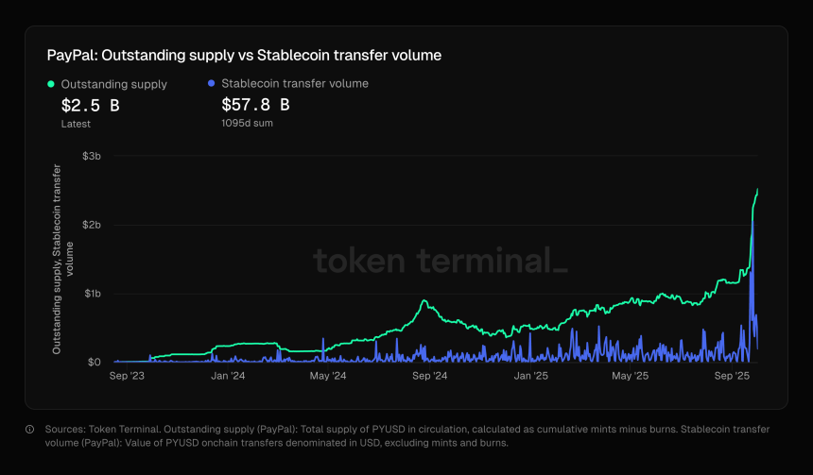Click the Sep '24 x-axis label
The height and width of the screenshot is (475, 813).
[x=429, y=376]
